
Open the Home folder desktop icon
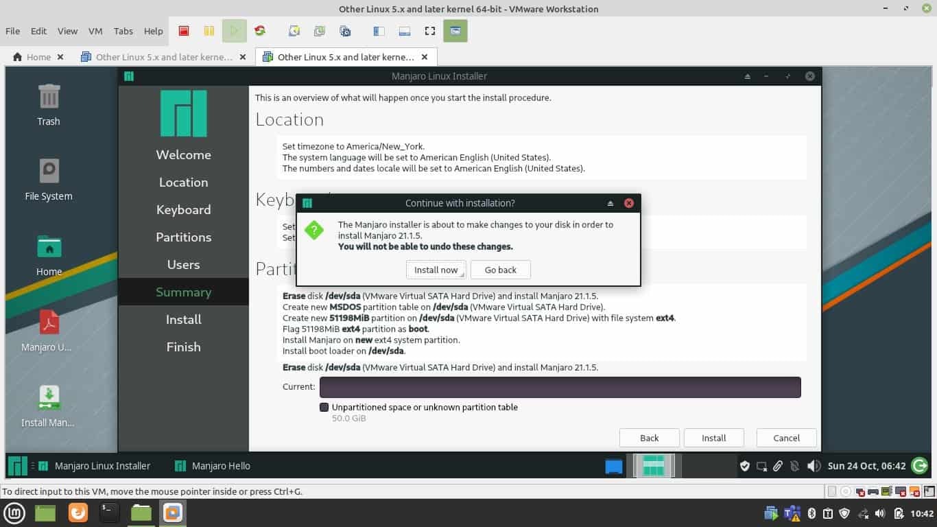pos(49,255)
